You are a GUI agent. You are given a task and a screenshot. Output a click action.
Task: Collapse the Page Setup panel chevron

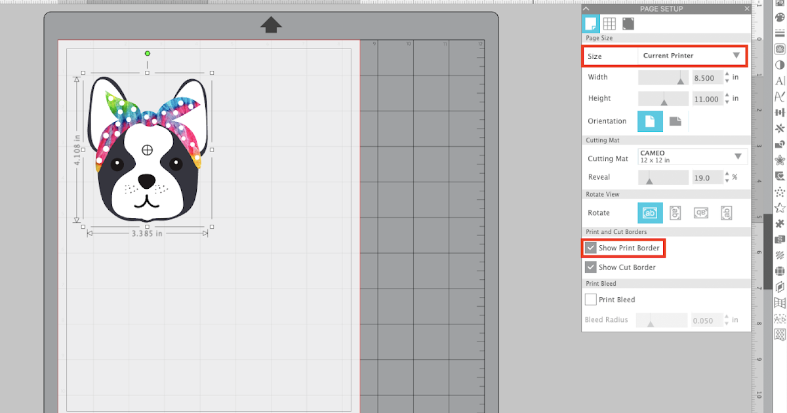[586, 9]
